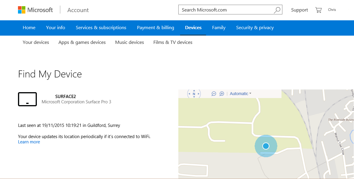Click the search magnifier icon
The height and width of the screenshot is (179, 354).
[277, 10]
